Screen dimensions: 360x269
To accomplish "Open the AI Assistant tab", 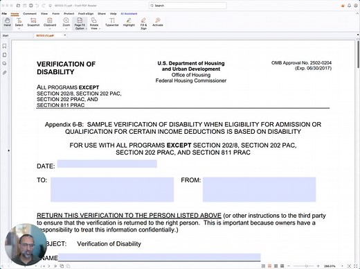I will pyautogui.click(x=129, y=14).
